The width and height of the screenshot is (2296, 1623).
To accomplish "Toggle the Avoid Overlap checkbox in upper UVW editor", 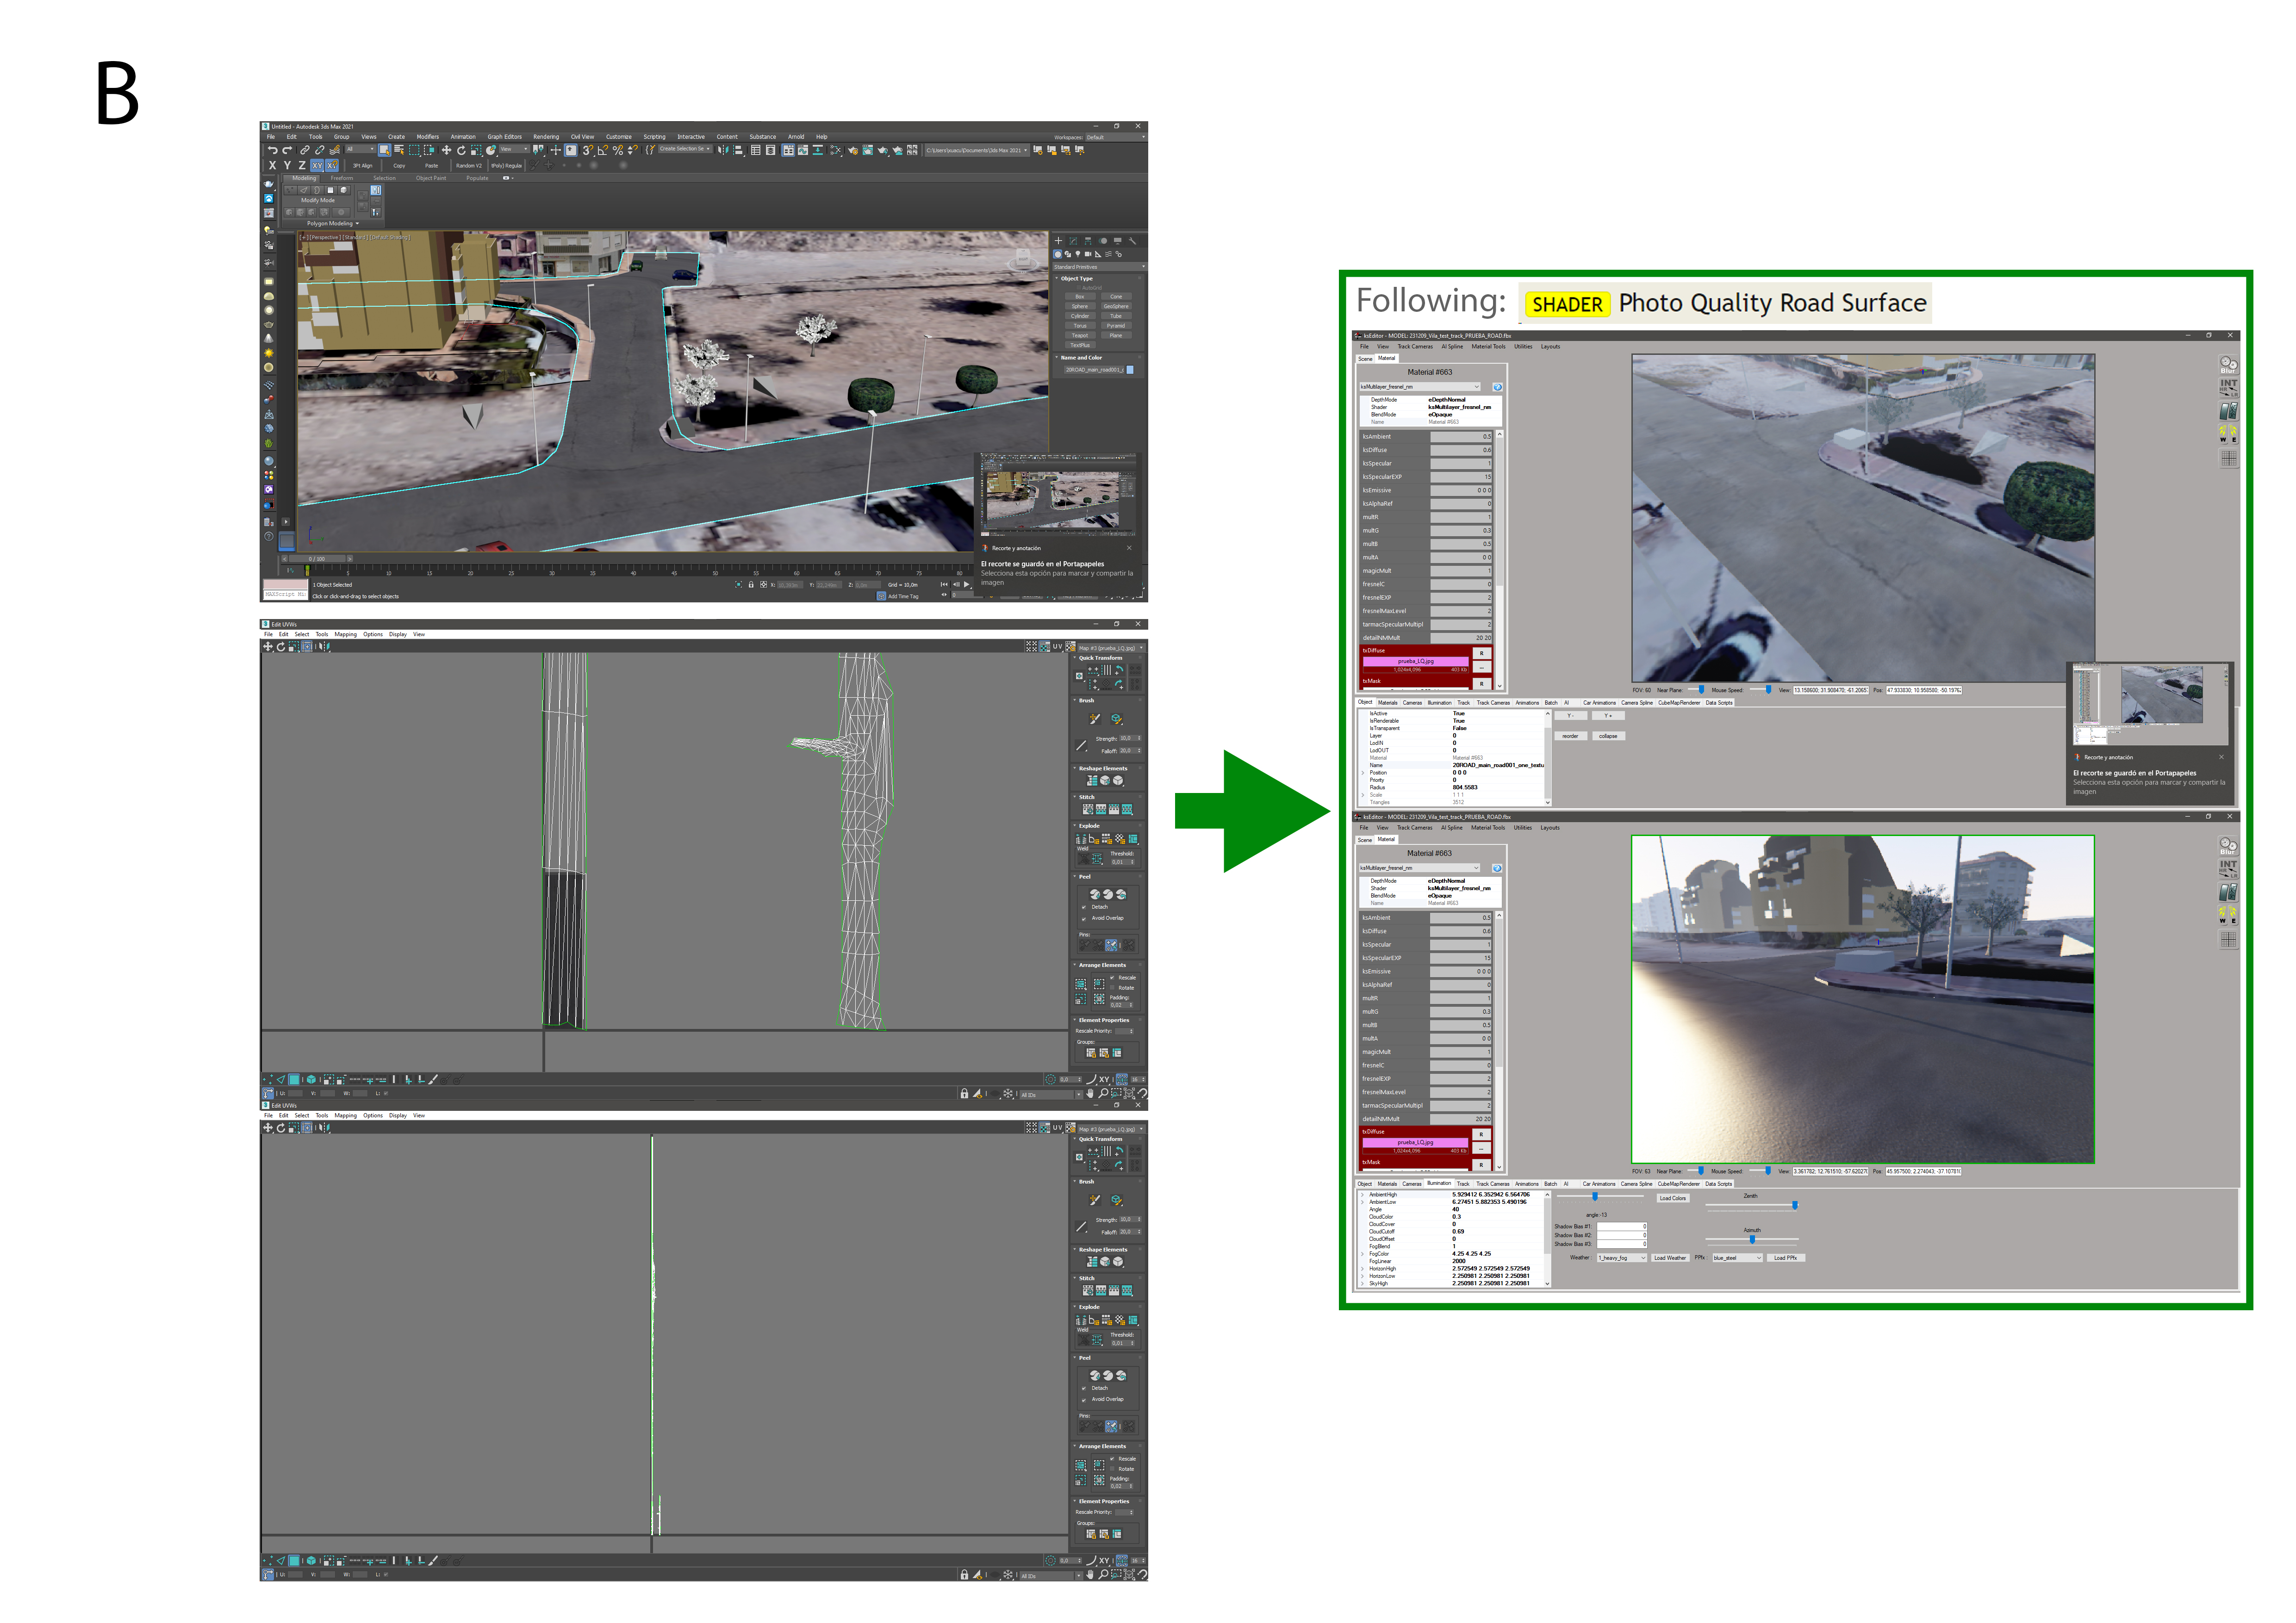I will [x=1084, y=919].
